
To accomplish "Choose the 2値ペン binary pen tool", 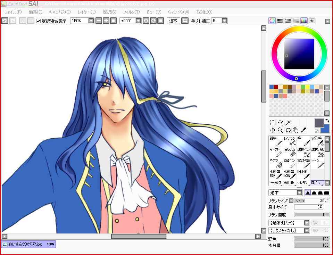I will [290, 163].
